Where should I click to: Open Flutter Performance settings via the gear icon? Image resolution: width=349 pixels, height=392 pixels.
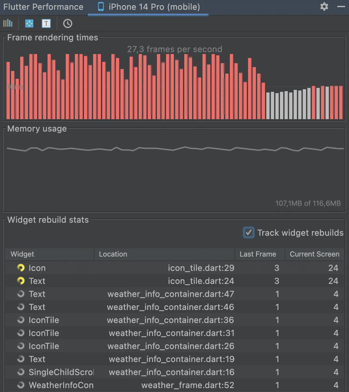(x=324, y=7)
